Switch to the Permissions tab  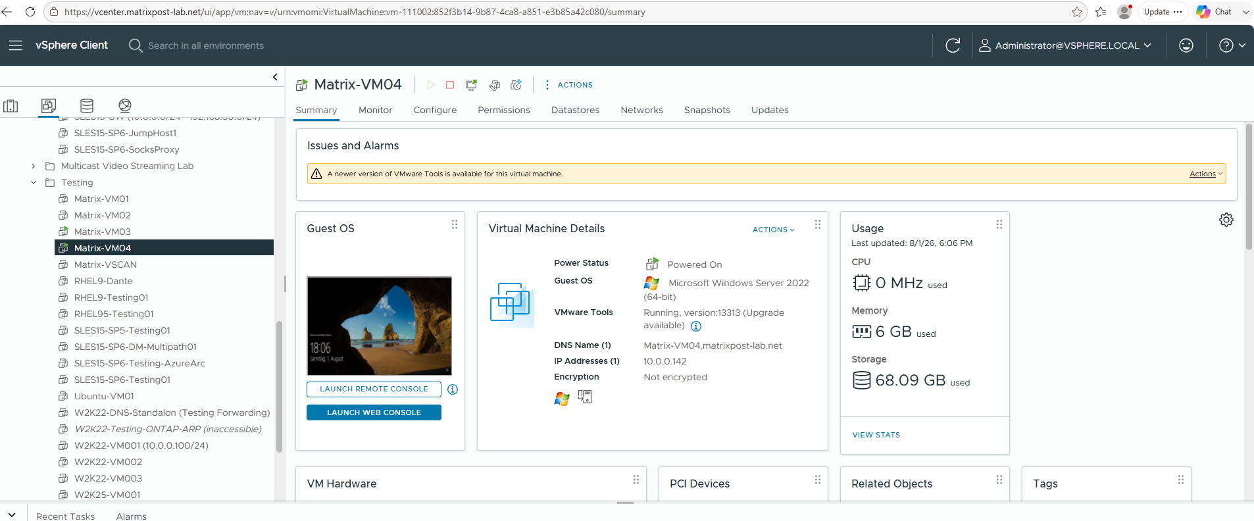(x=504, y=110)
